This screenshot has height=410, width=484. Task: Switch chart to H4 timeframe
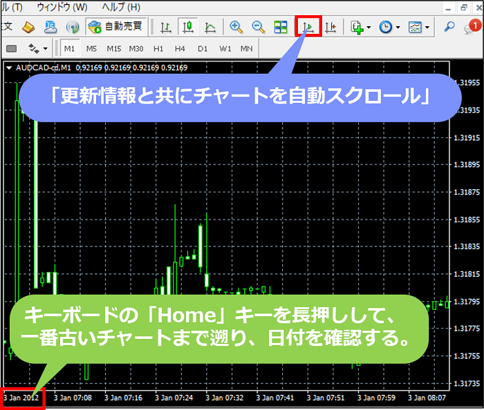click(180, 49)
